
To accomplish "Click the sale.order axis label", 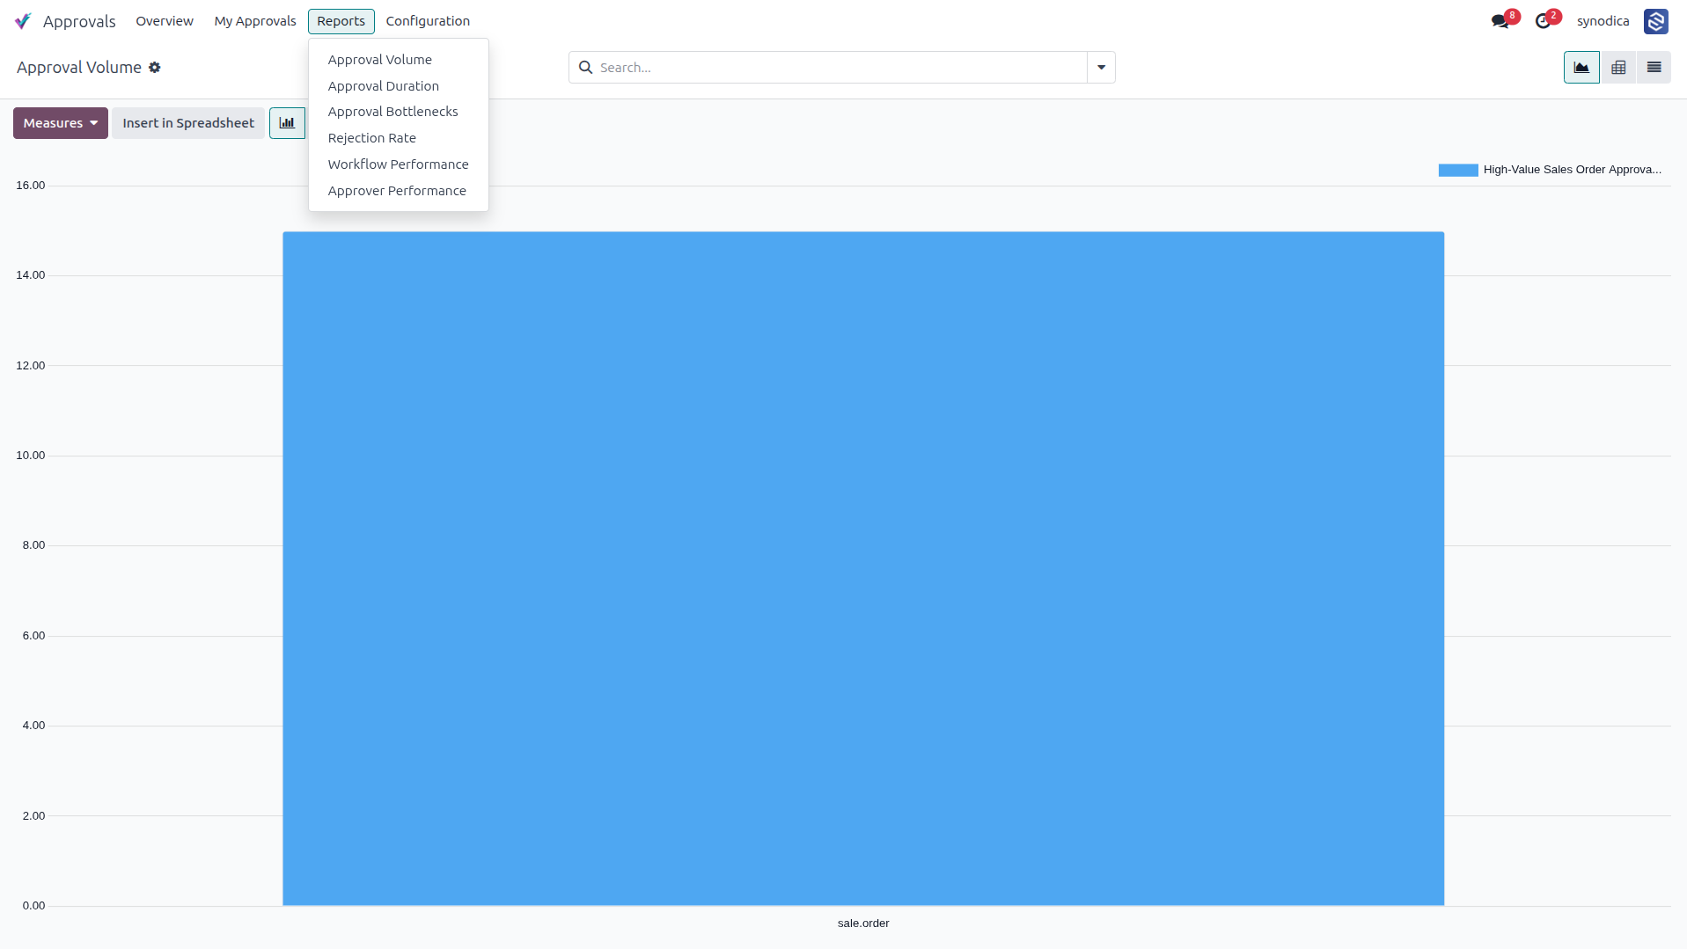I will point(863,923).
